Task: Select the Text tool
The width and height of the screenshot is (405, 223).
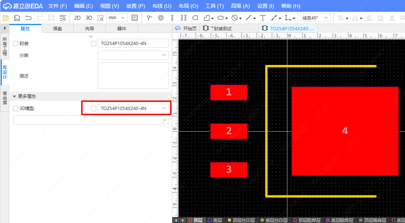Action: point(263,18)
